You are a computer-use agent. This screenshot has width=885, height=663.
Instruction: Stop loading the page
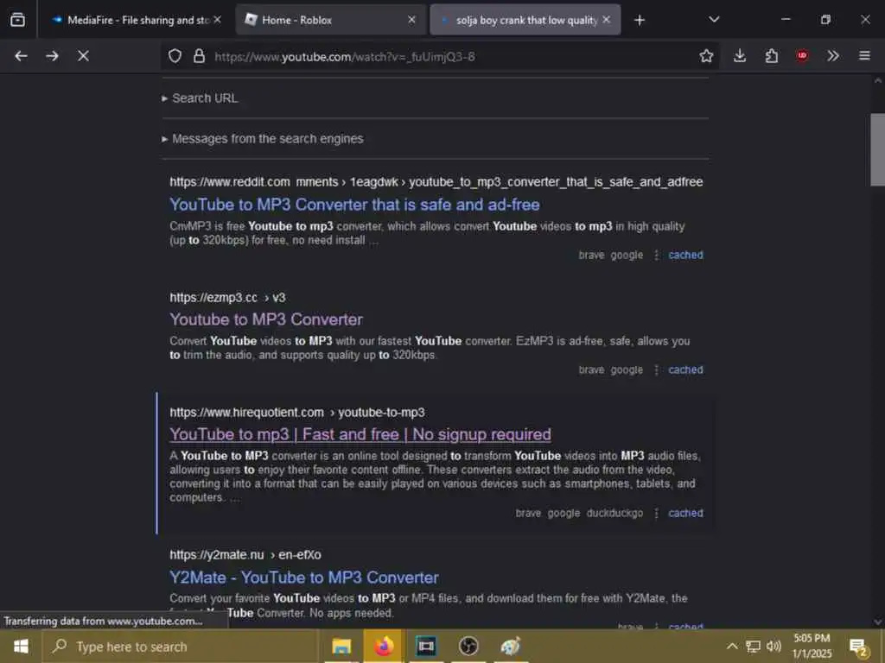[83, 56]
